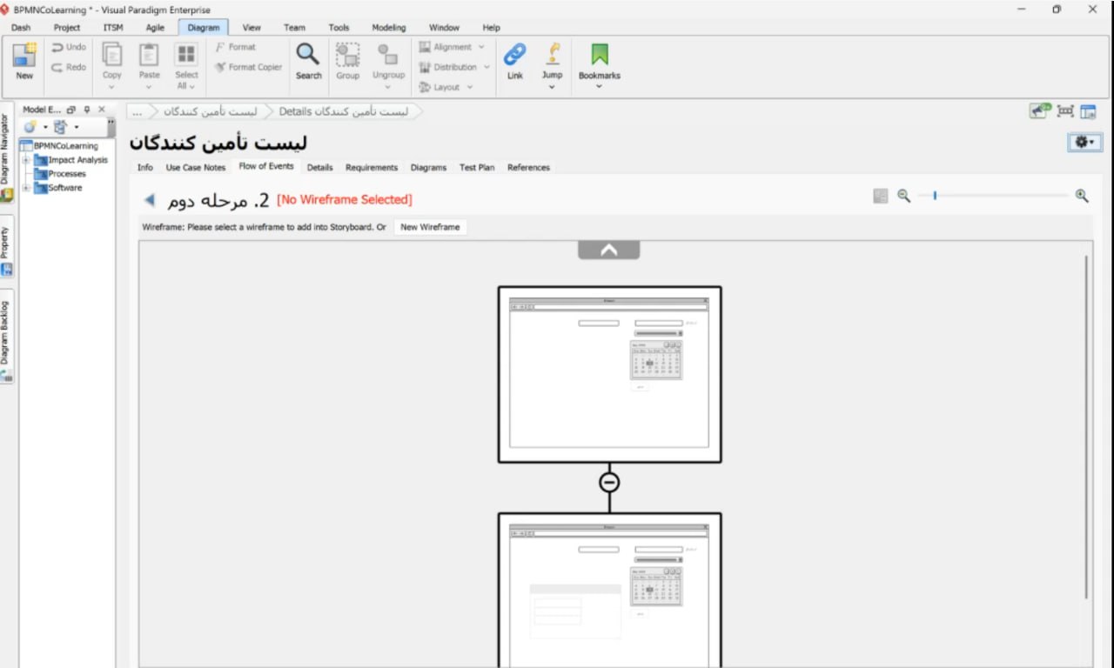Screen dimensions: 1114x668
Task: Click the zoom out magnifier icon
Action: 904,197
